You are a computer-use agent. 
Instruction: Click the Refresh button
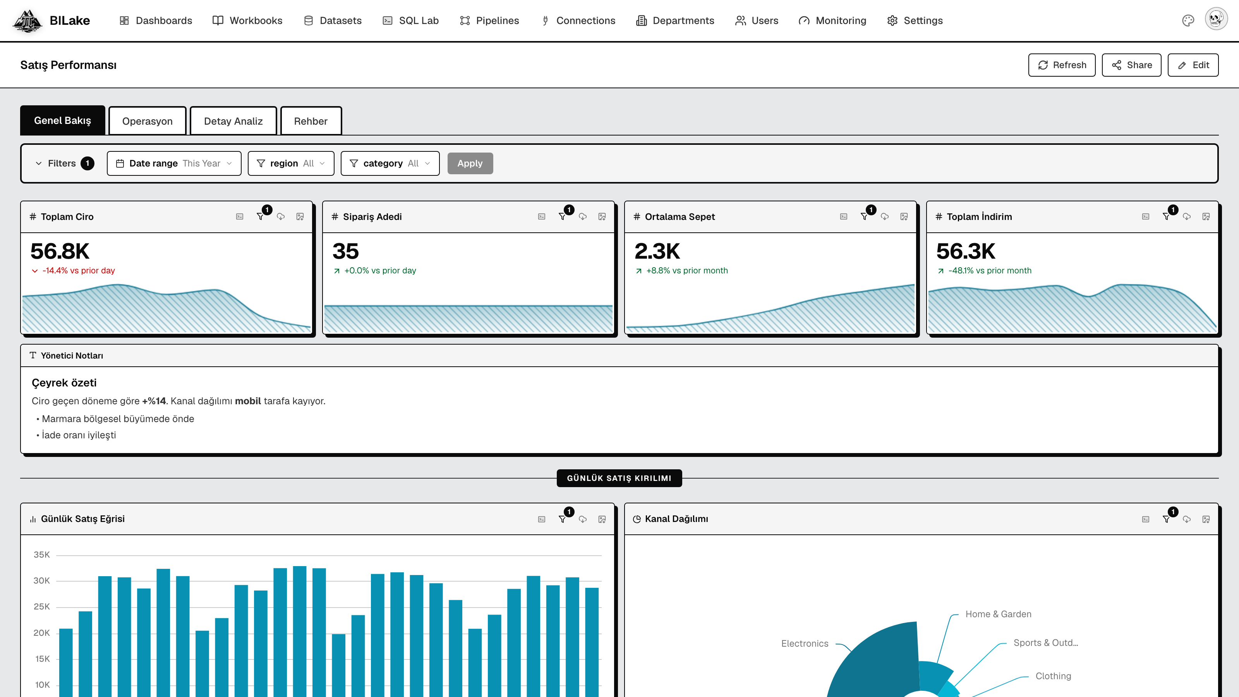tap(1062, 65)
